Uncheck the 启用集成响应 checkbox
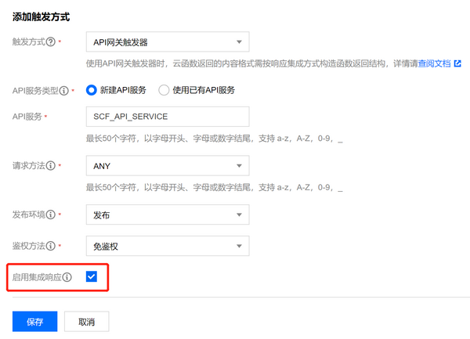The height and width of the screenshot is (339, 470). (x=92, y=276)
